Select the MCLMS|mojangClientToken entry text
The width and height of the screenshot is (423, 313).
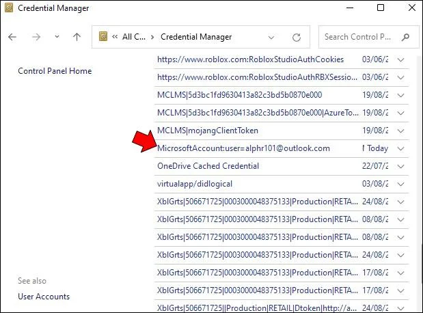click(x=208, y=131)
